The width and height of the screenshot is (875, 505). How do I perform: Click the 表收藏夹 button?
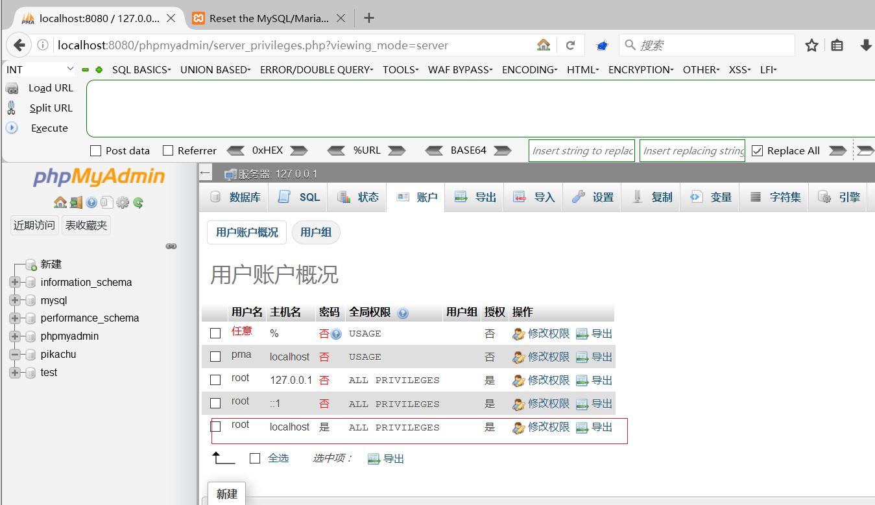point(86,225)
